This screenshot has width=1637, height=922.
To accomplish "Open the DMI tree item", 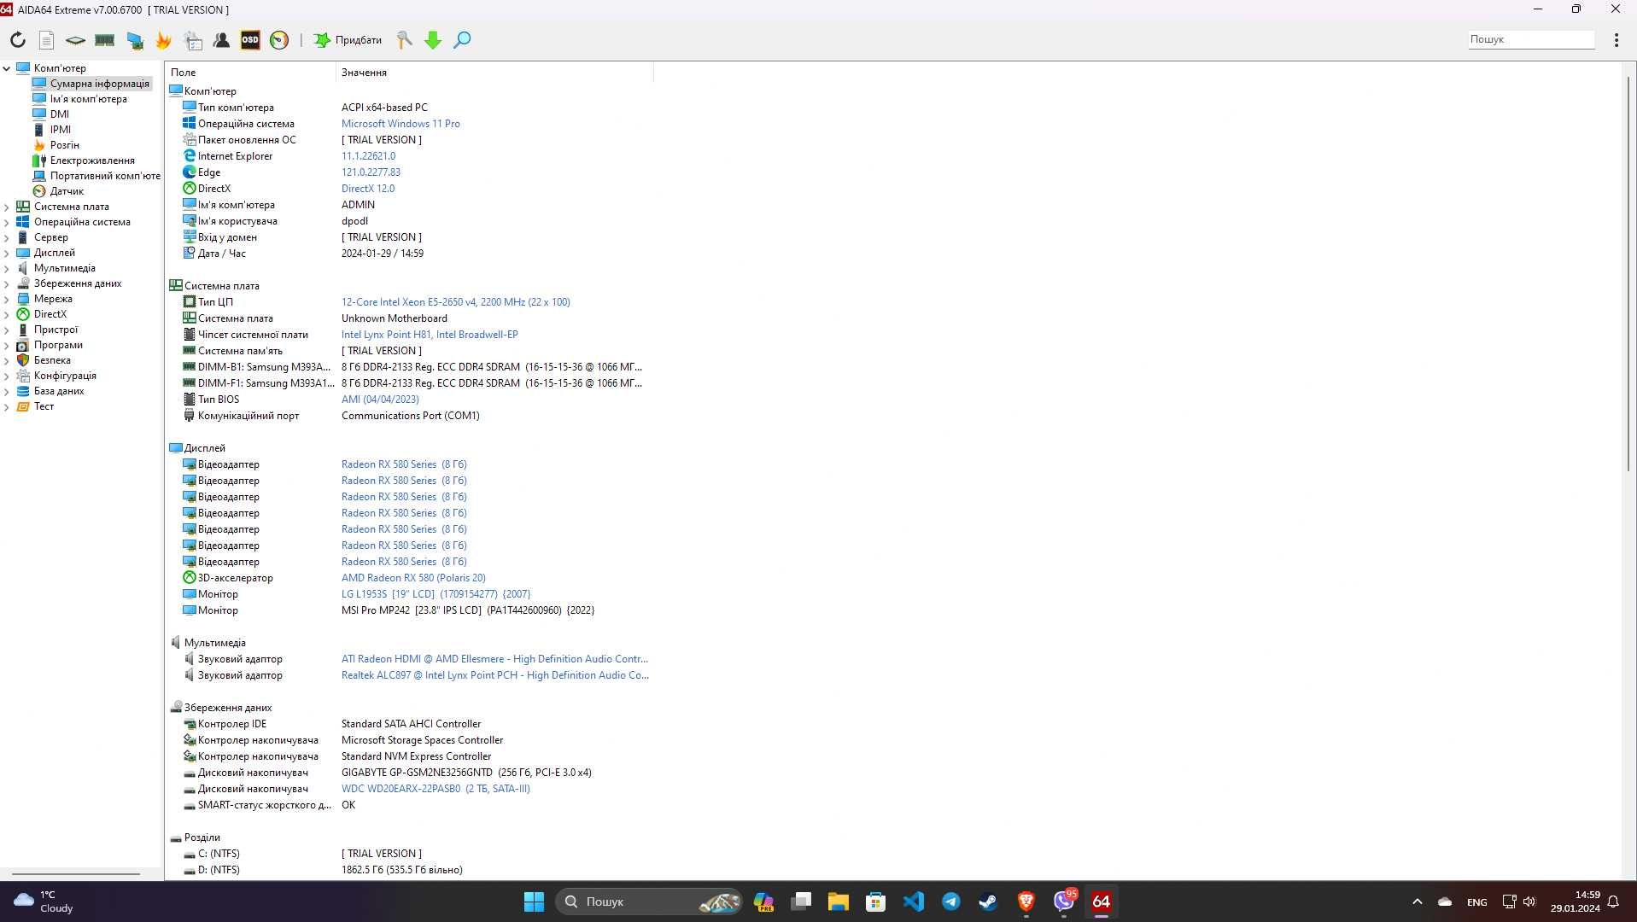I will coord(60,114).
